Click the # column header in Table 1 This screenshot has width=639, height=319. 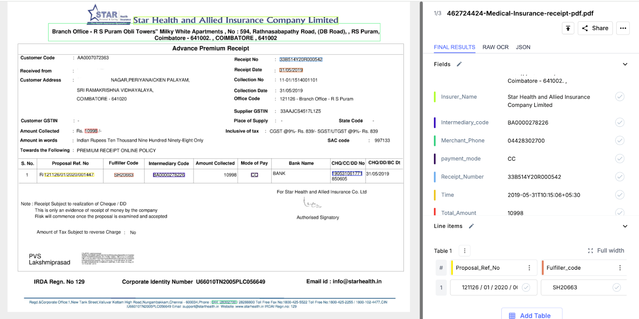pos(441,268)
